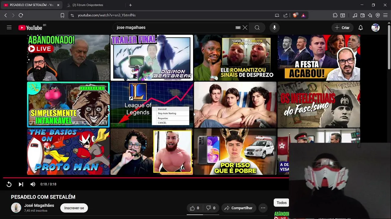Open a new browser tab

coord(130,5)
